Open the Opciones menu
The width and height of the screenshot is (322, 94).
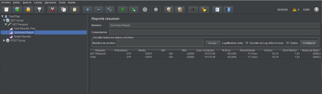[x=51, y=3]
